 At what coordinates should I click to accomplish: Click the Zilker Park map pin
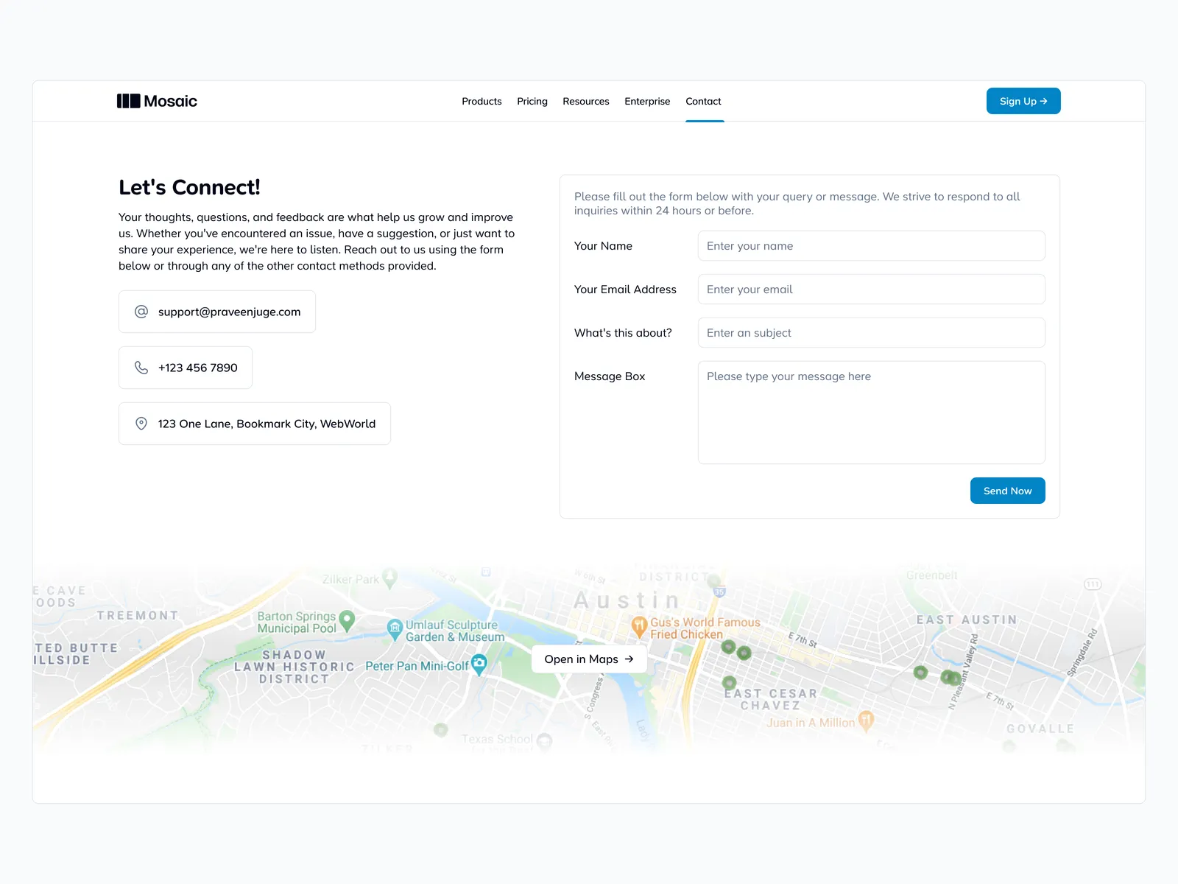click(x=390, y=577)
